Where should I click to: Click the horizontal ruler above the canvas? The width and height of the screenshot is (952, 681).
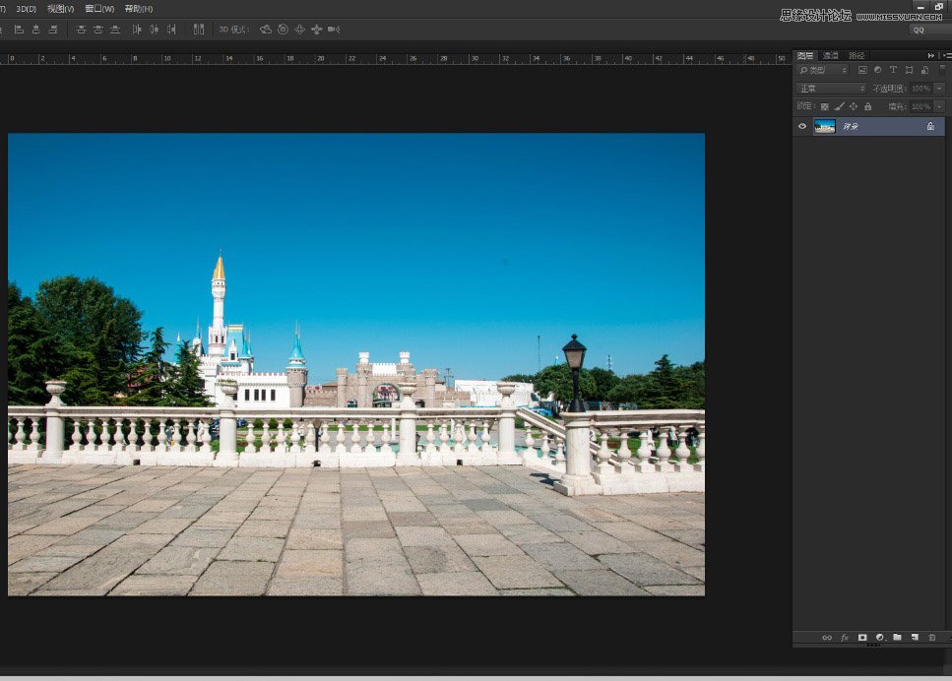point(395,59)
